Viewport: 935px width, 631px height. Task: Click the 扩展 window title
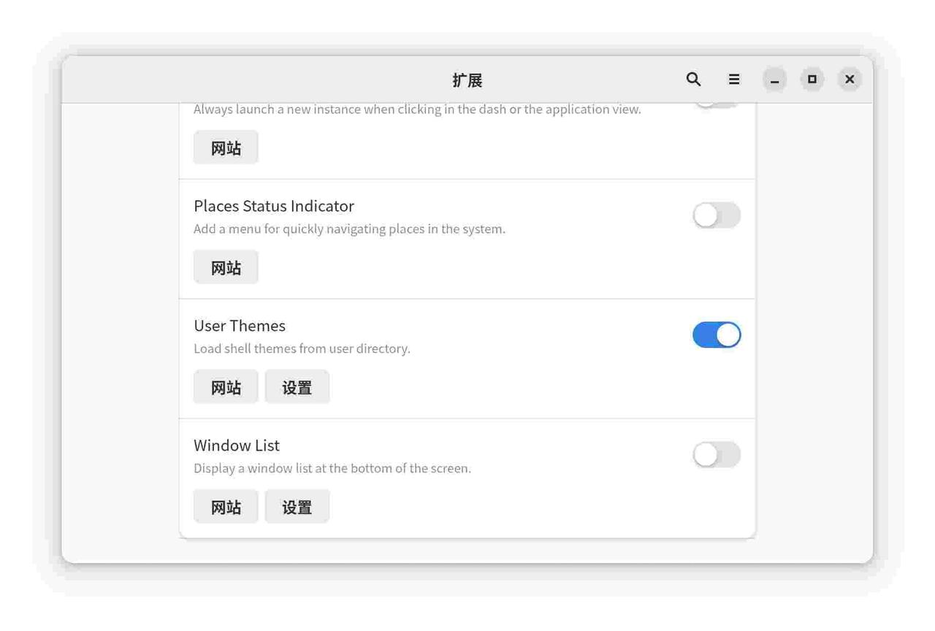(x=467, y=80)
